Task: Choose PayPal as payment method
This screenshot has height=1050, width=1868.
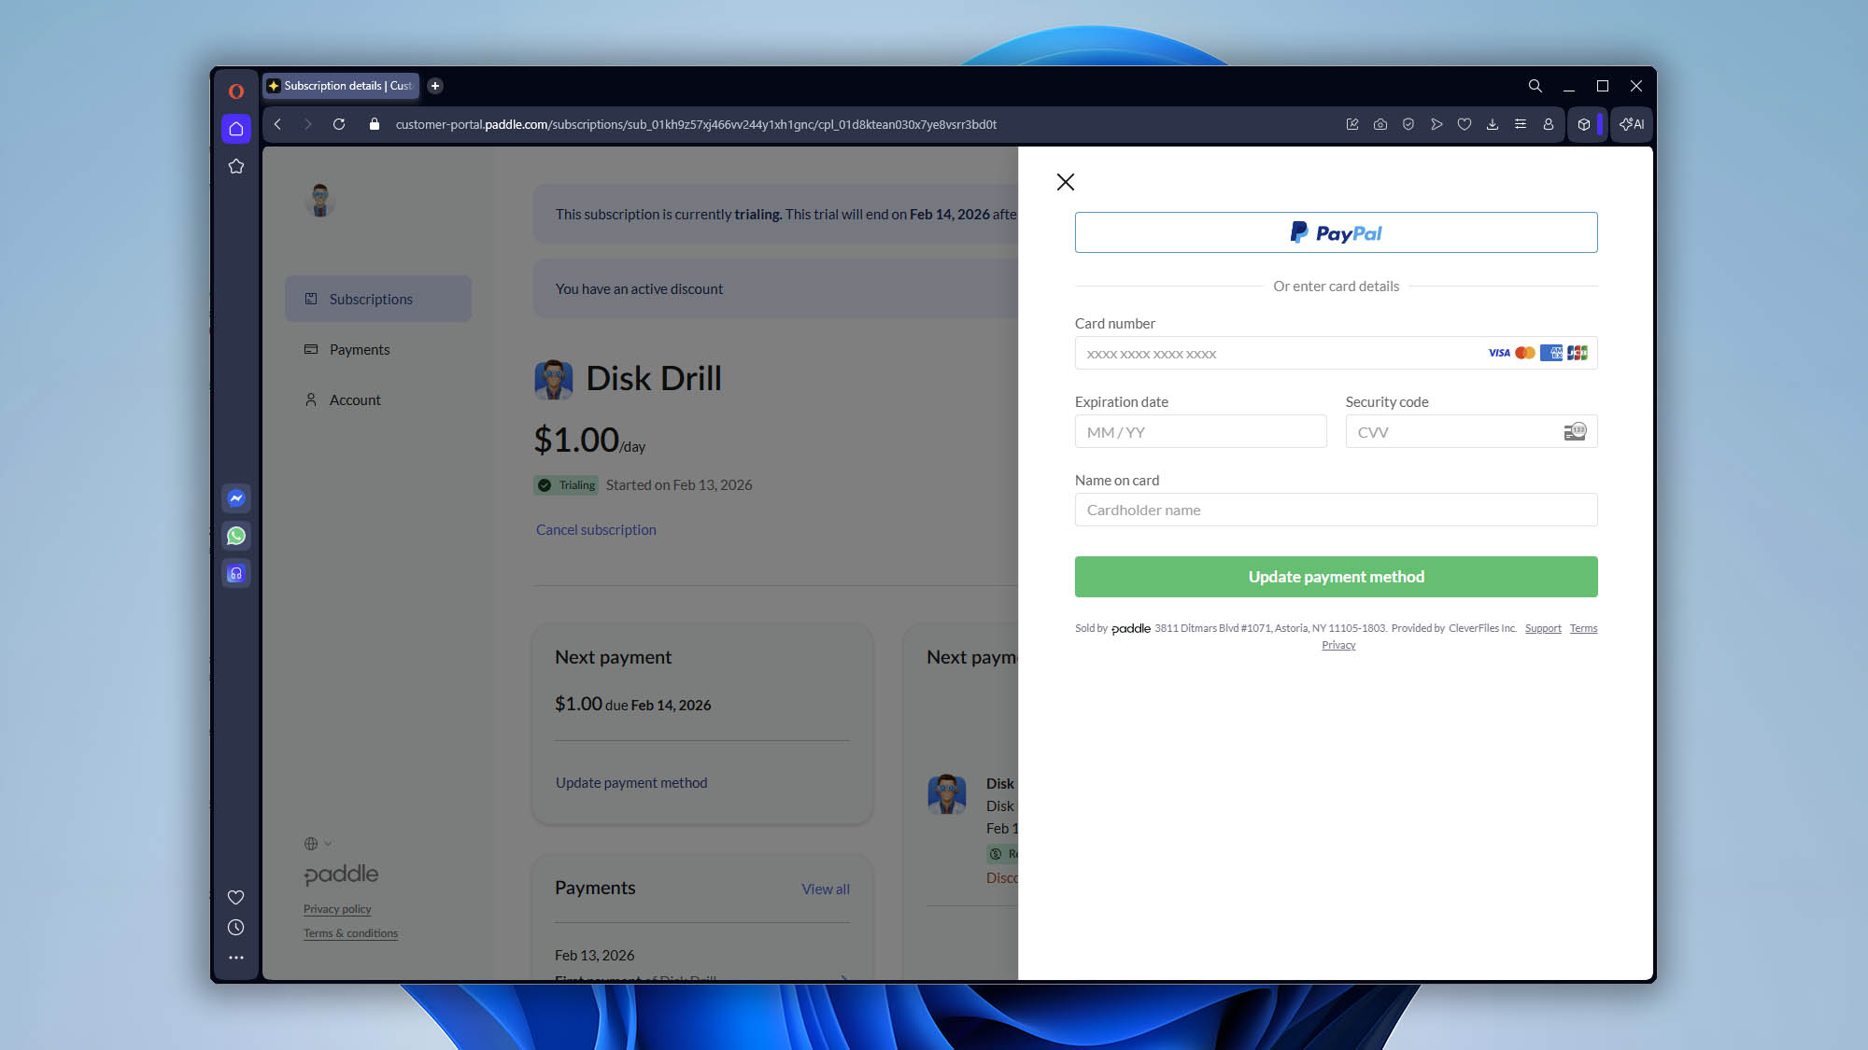Action: tap(1336, 231)
